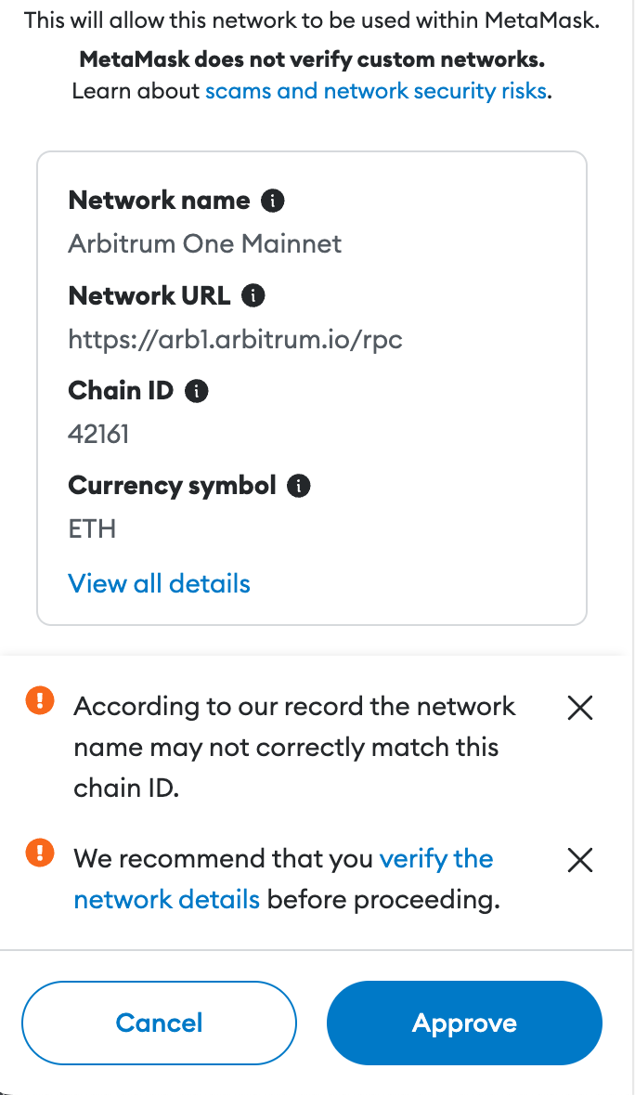
Task: Click the Currency symbol info icon
Action: tap(298, 486)
